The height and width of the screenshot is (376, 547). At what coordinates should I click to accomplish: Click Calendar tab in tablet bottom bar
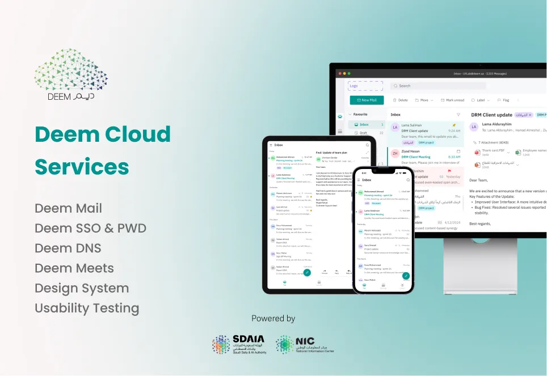319,283
